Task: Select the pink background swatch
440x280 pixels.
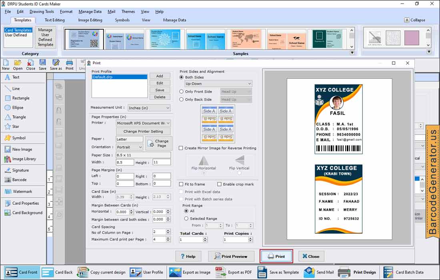Action: coord(412,38)
